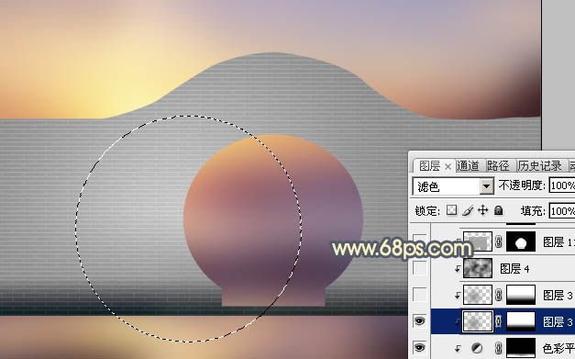Click the 填充 label
Image resolution: width=575 pixels, height=359 pixels.
point(533,211)
